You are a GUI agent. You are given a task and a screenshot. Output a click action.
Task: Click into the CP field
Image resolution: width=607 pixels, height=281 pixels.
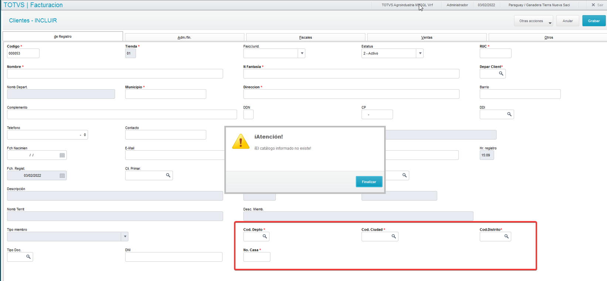pos(377,114)
